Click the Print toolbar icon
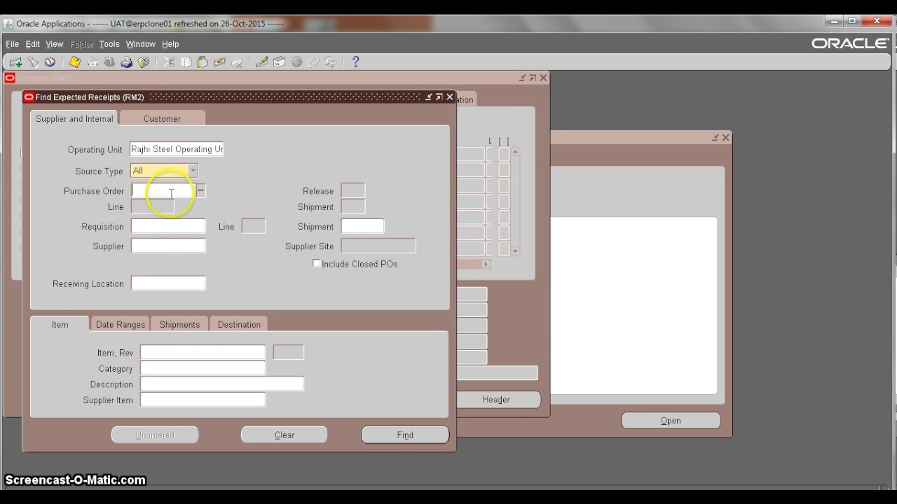Image resolution: width=897 pixels, height=504 pixels. point(127,62)
